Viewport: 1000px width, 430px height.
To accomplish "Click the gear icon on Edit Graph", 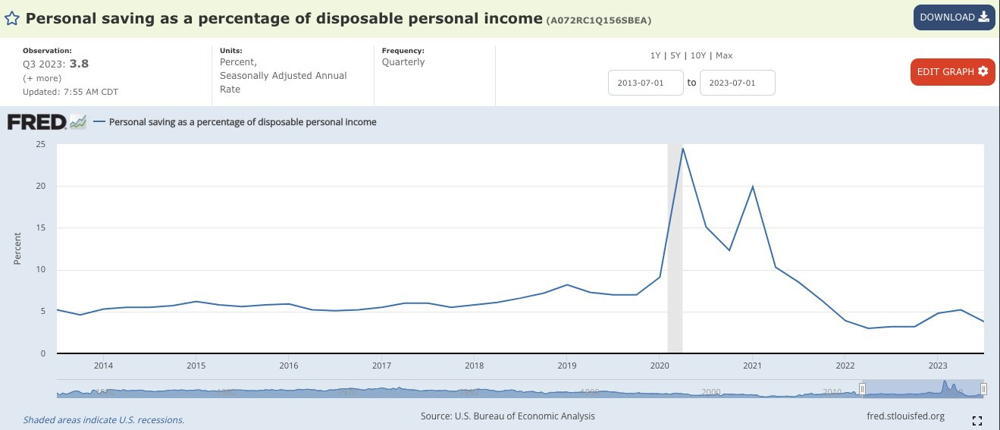I will pyautogui.click(x=983, y=71).
